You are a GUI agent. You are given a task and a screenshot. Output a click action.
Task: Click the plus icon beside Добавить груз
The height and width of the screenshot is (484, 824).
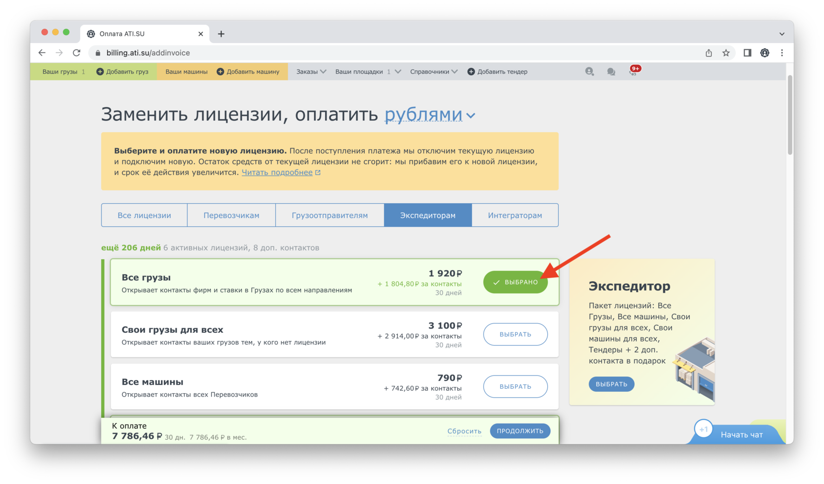[100, 72]
